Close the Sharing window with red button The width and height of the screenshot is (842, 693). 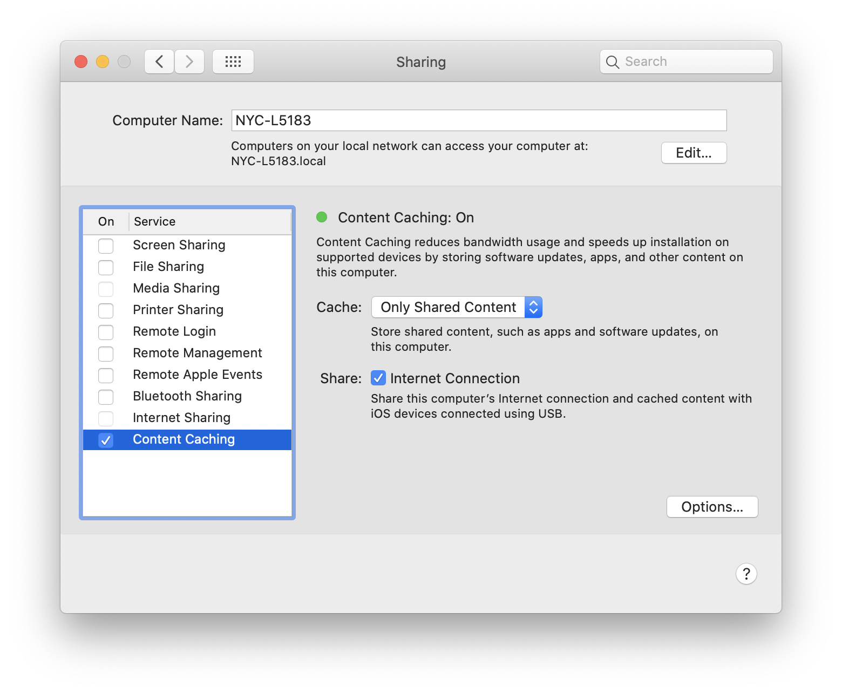tap(81, 62)
